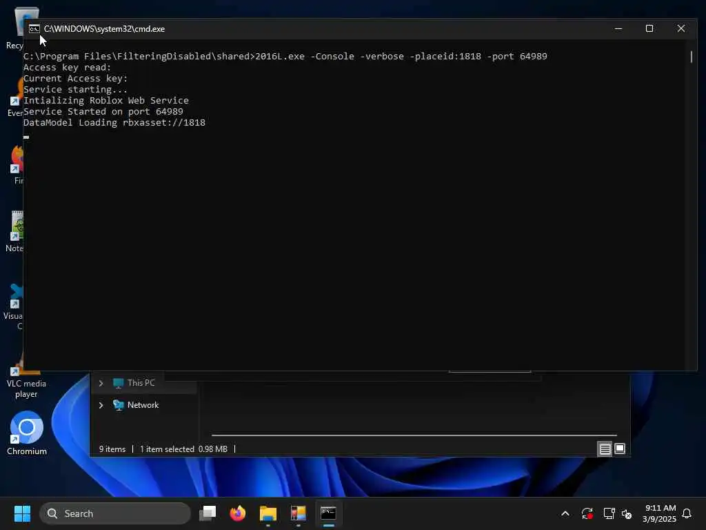Switch Explorer to details view
The width and height of the screenshot is (706, 530).
click(x=605, y=449)
